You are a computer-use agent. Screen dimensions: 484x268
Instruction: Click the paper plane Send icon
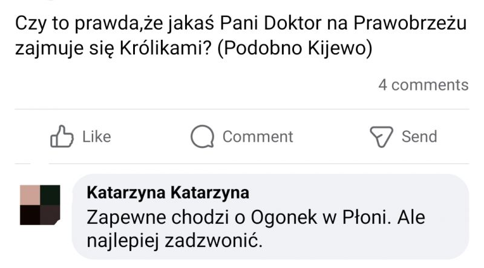(x=381, y=136)
